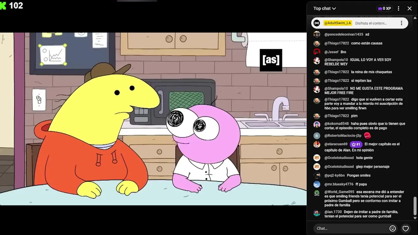The image size is (418, 235).
Task: Click the @poncedeleonivan1435 username
Action: [x=344, y=34]
